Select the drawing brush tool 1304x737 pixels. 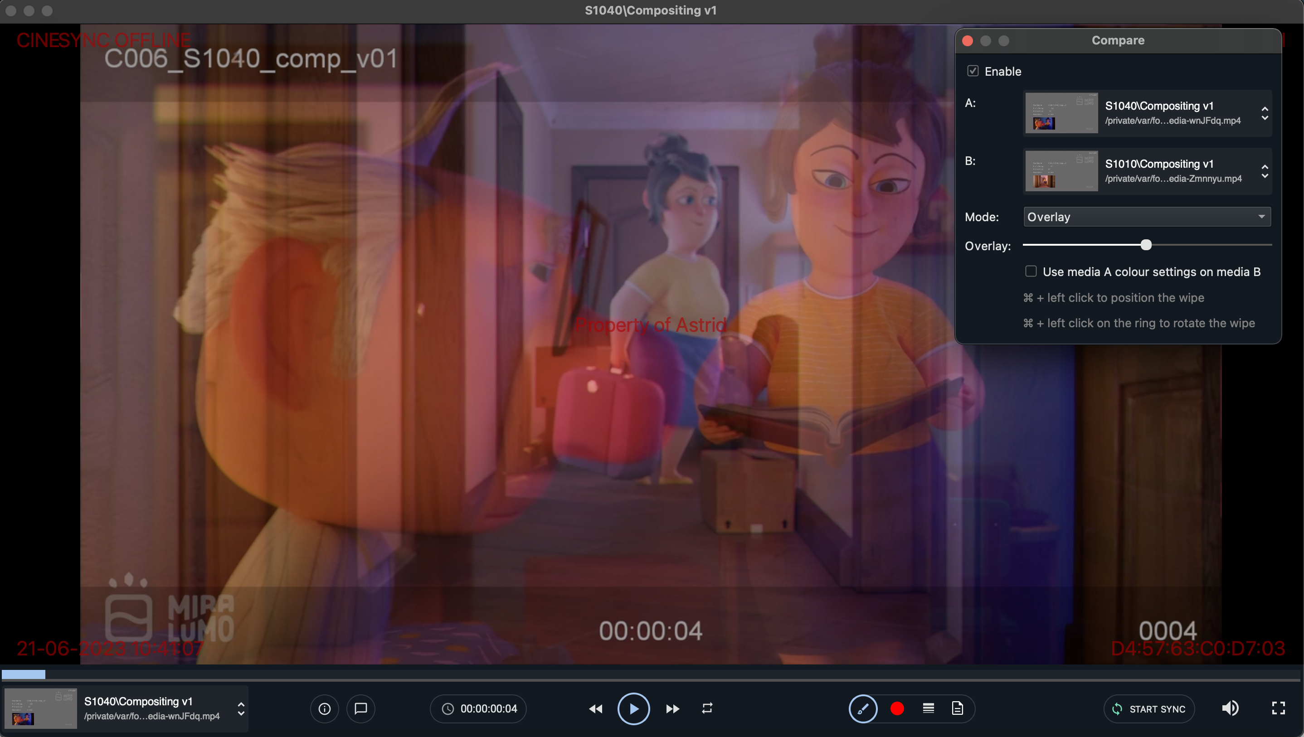coord(863,708)
